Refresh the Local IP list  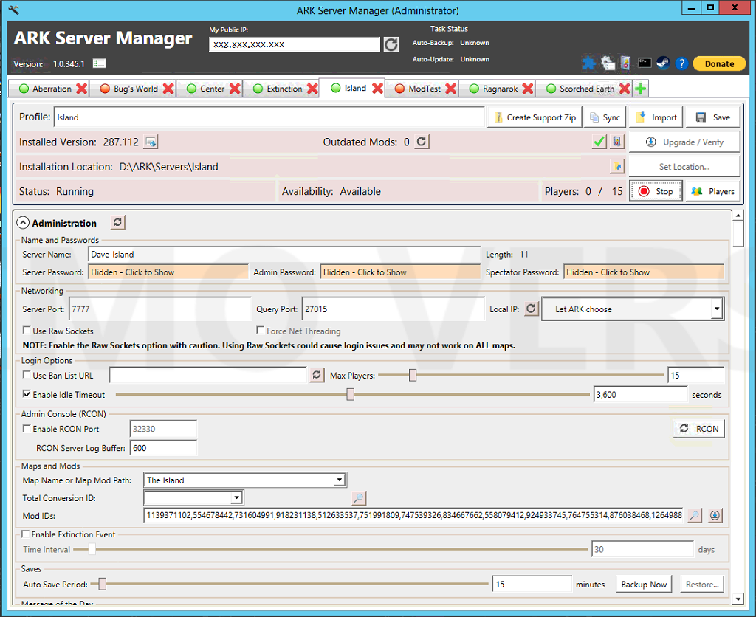point(532,308)
